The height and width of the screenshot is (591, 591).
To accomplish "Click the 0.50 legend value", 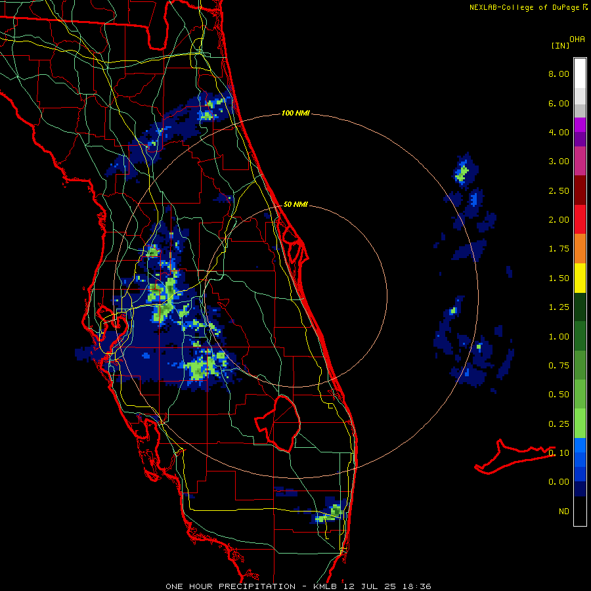I will (x=559, y=395).
